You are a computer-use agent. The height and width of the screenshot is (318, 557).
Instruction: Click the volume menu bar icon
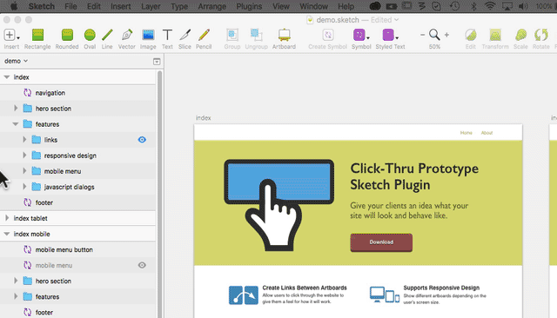tap(523, 6)
